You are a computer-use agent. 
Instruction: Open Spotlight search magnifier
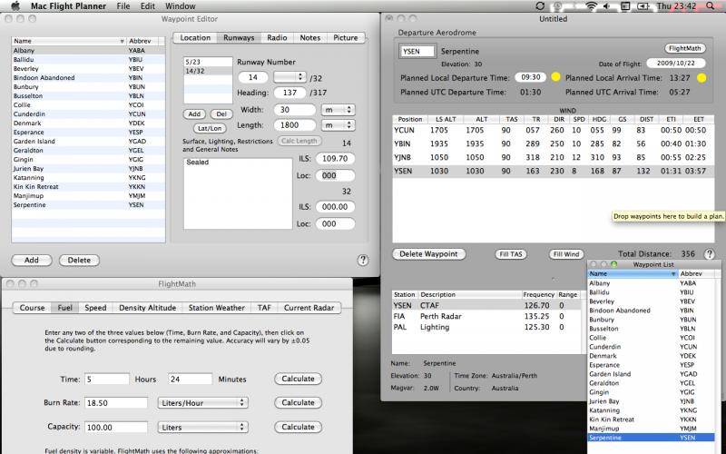click(711, 6)
